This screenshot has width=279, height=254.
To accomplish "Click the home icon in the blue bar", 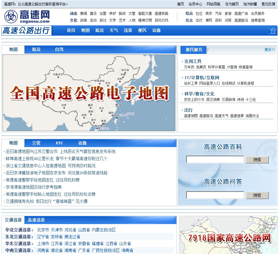I will pos(272,31).
